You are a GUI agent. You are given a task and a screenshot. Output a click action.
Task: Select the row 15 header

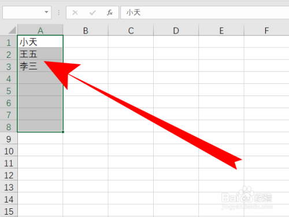coord(9,211)
